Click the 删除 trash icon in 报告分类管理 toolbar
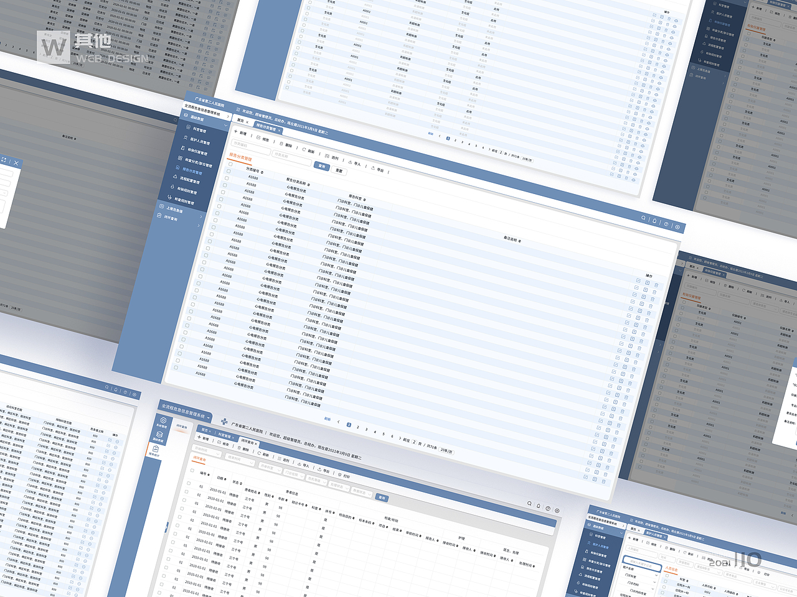 tap(281, 144)
